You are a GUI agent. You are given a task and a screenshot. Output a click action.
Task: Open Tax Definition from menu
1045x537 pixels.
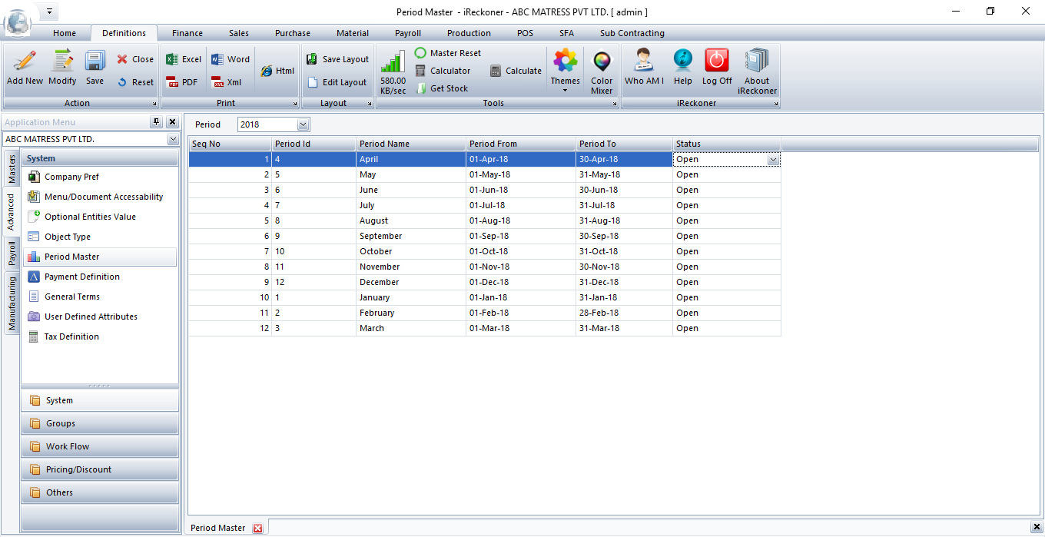click(x=71, y=336)
